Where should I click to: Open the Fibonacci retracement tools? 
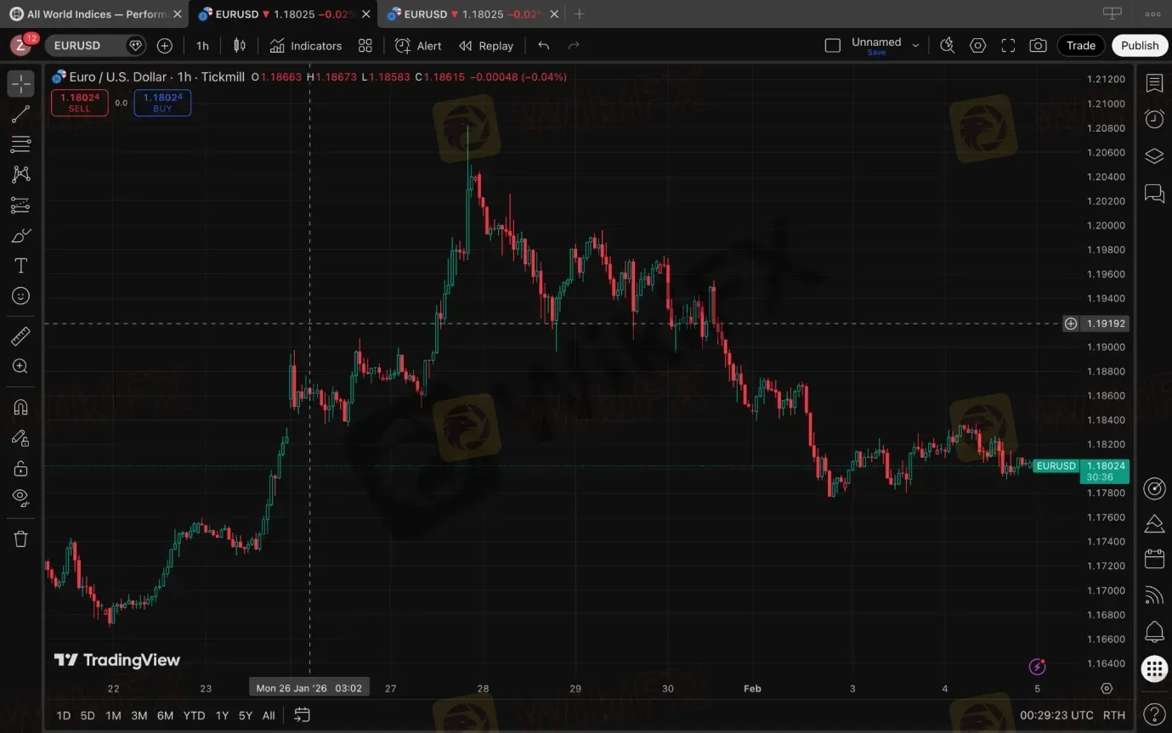(21, 144)
